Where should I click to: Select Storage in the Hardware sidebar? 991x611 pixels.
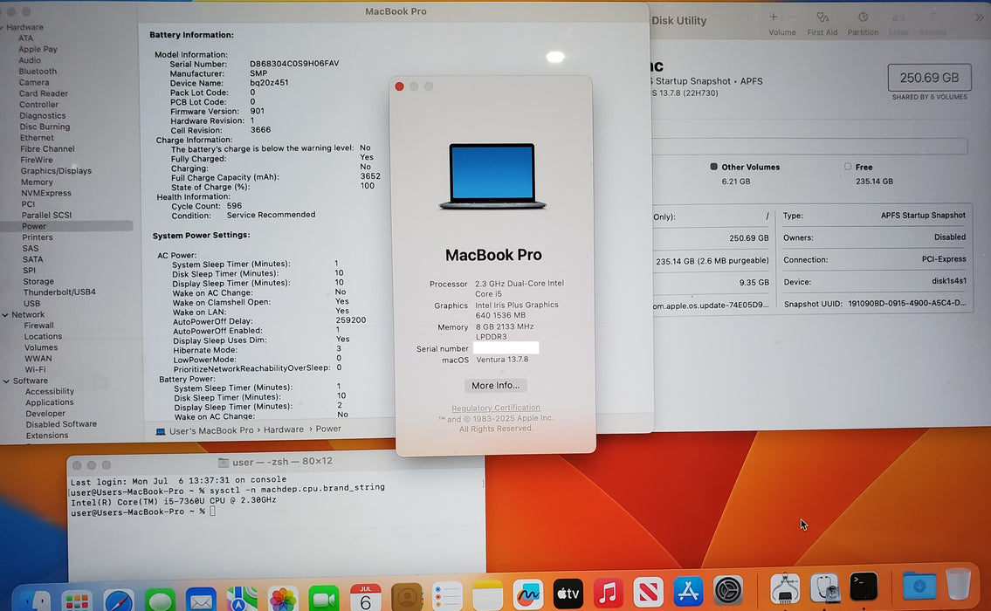(x=38, y=281)
